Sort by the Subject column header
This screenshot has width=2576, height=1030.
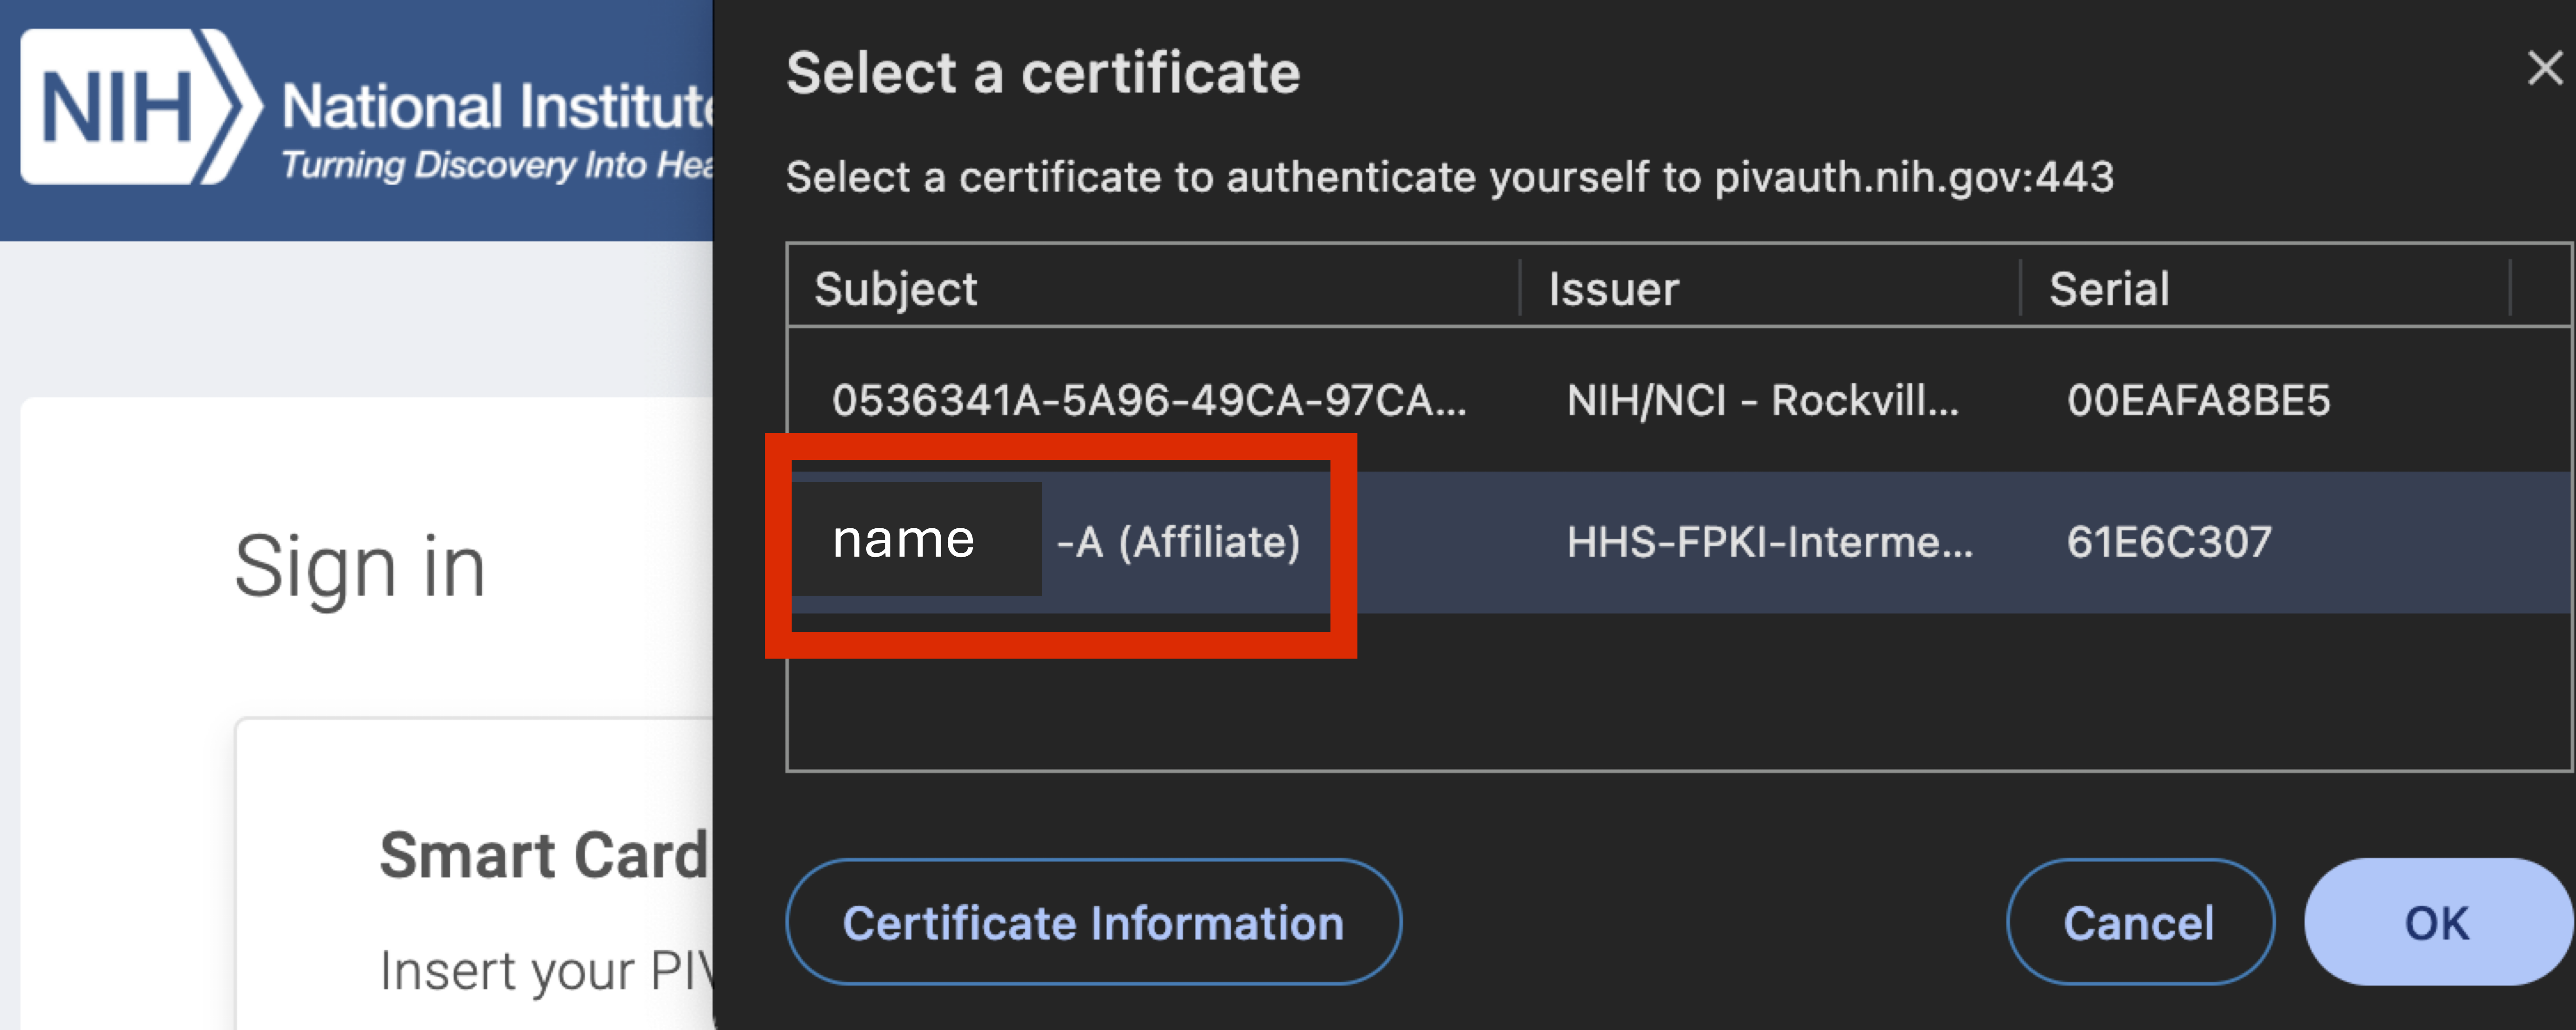point(895,289)
